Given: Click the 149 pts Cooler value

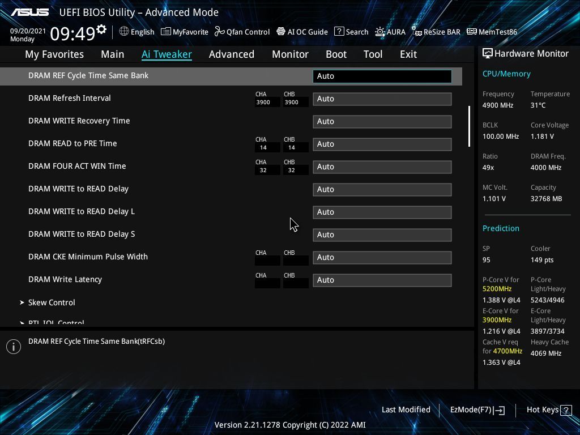Looking at the screenshot, I should point(542,260).
